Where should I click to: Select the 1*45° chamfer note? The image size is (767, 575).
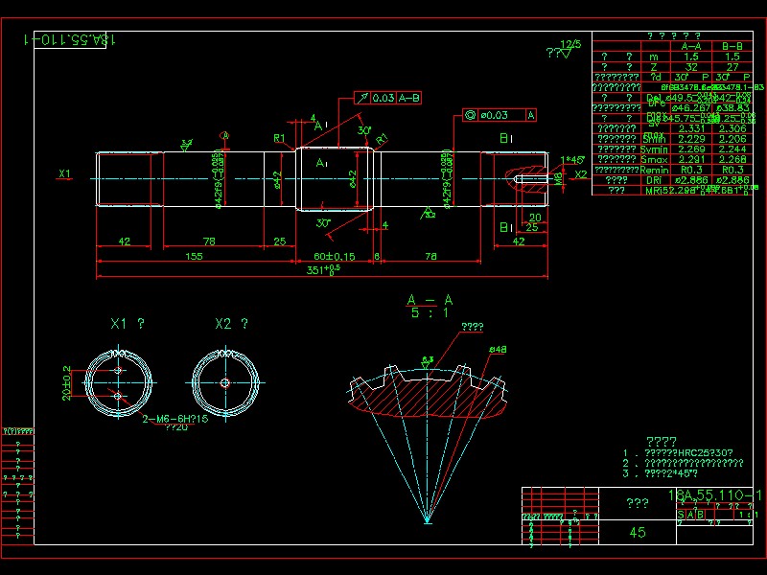571,160
